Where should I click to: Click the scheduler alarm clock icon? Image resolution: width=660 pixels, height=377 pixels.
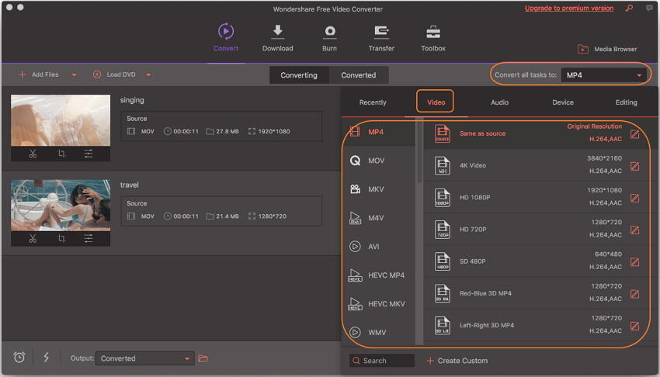(x=19, y=358)
